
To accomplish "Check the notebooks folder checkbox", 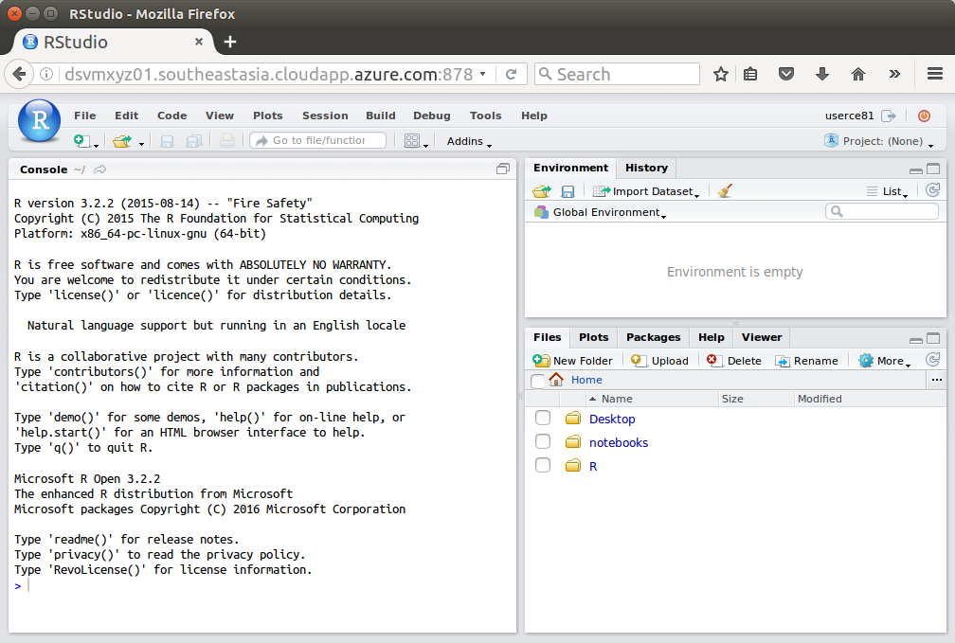I will (x=543, y=442).
